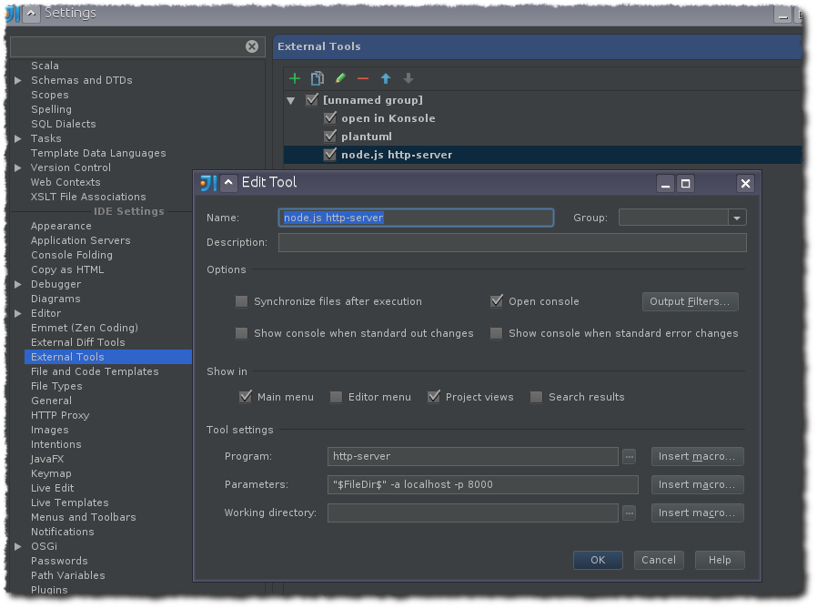This screenshot has height=609, width=817.
Task: Expand the Version Control node
Action: click(18, 167)
